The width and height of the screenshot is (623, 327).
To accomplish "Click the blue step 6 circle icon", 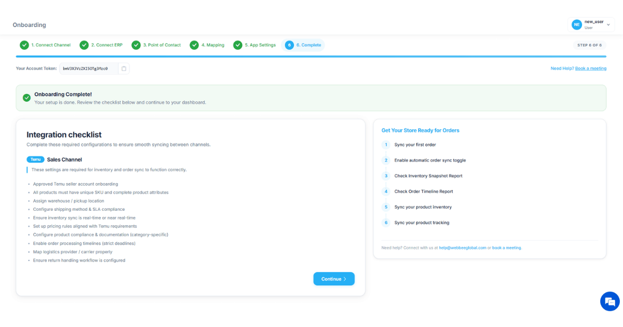I will [289, 45].
